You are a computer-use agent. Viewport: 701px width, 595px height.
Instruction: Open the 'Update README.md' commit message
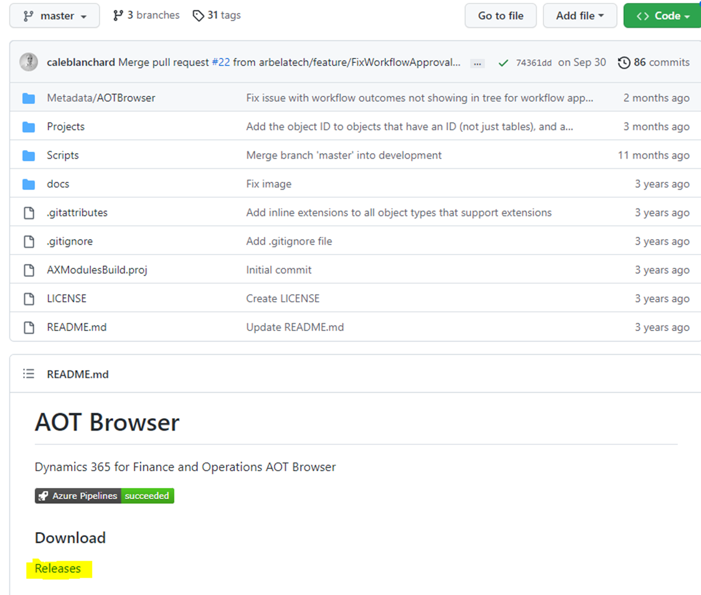295,327
